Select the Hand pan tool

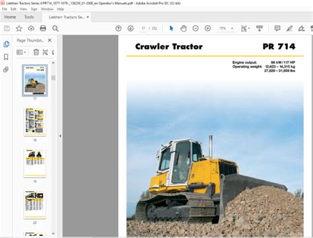coord(184,28)
